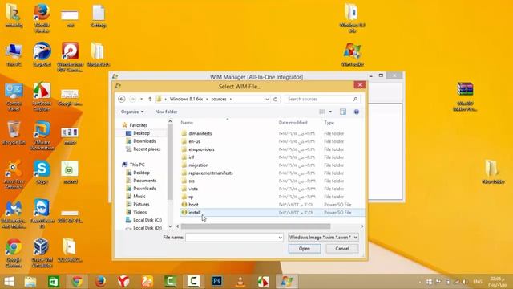
Task: Change view layout icon
Action: click(322, 112)
